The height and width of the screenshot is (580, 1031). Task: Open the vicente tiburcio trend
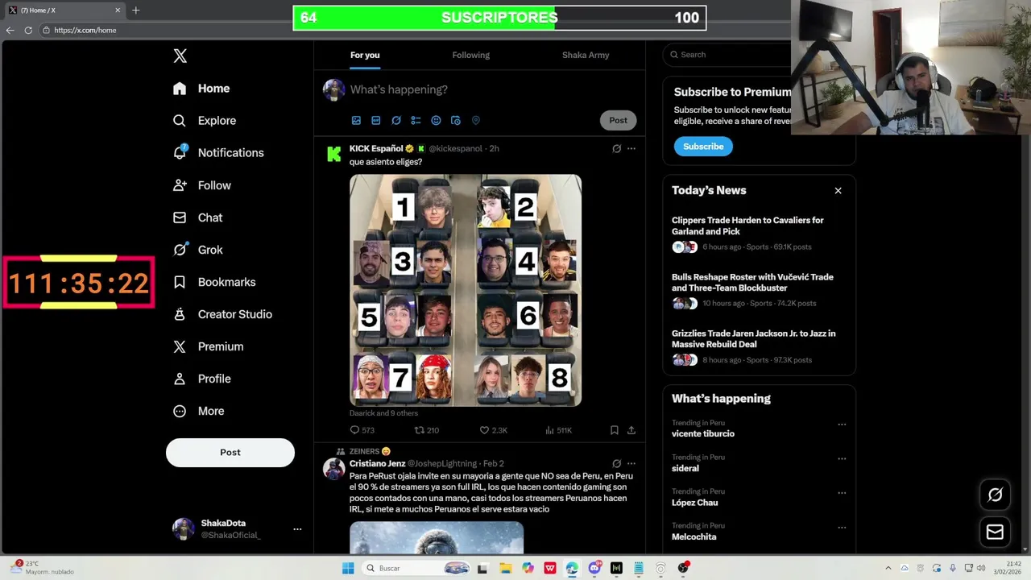click(703, 433)
